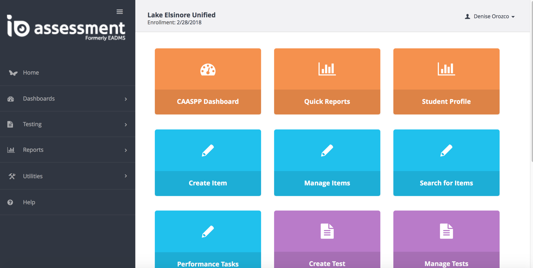Click the CAASPP Dashboard tile label
This screenshot has width=533, height=268.
208,101
